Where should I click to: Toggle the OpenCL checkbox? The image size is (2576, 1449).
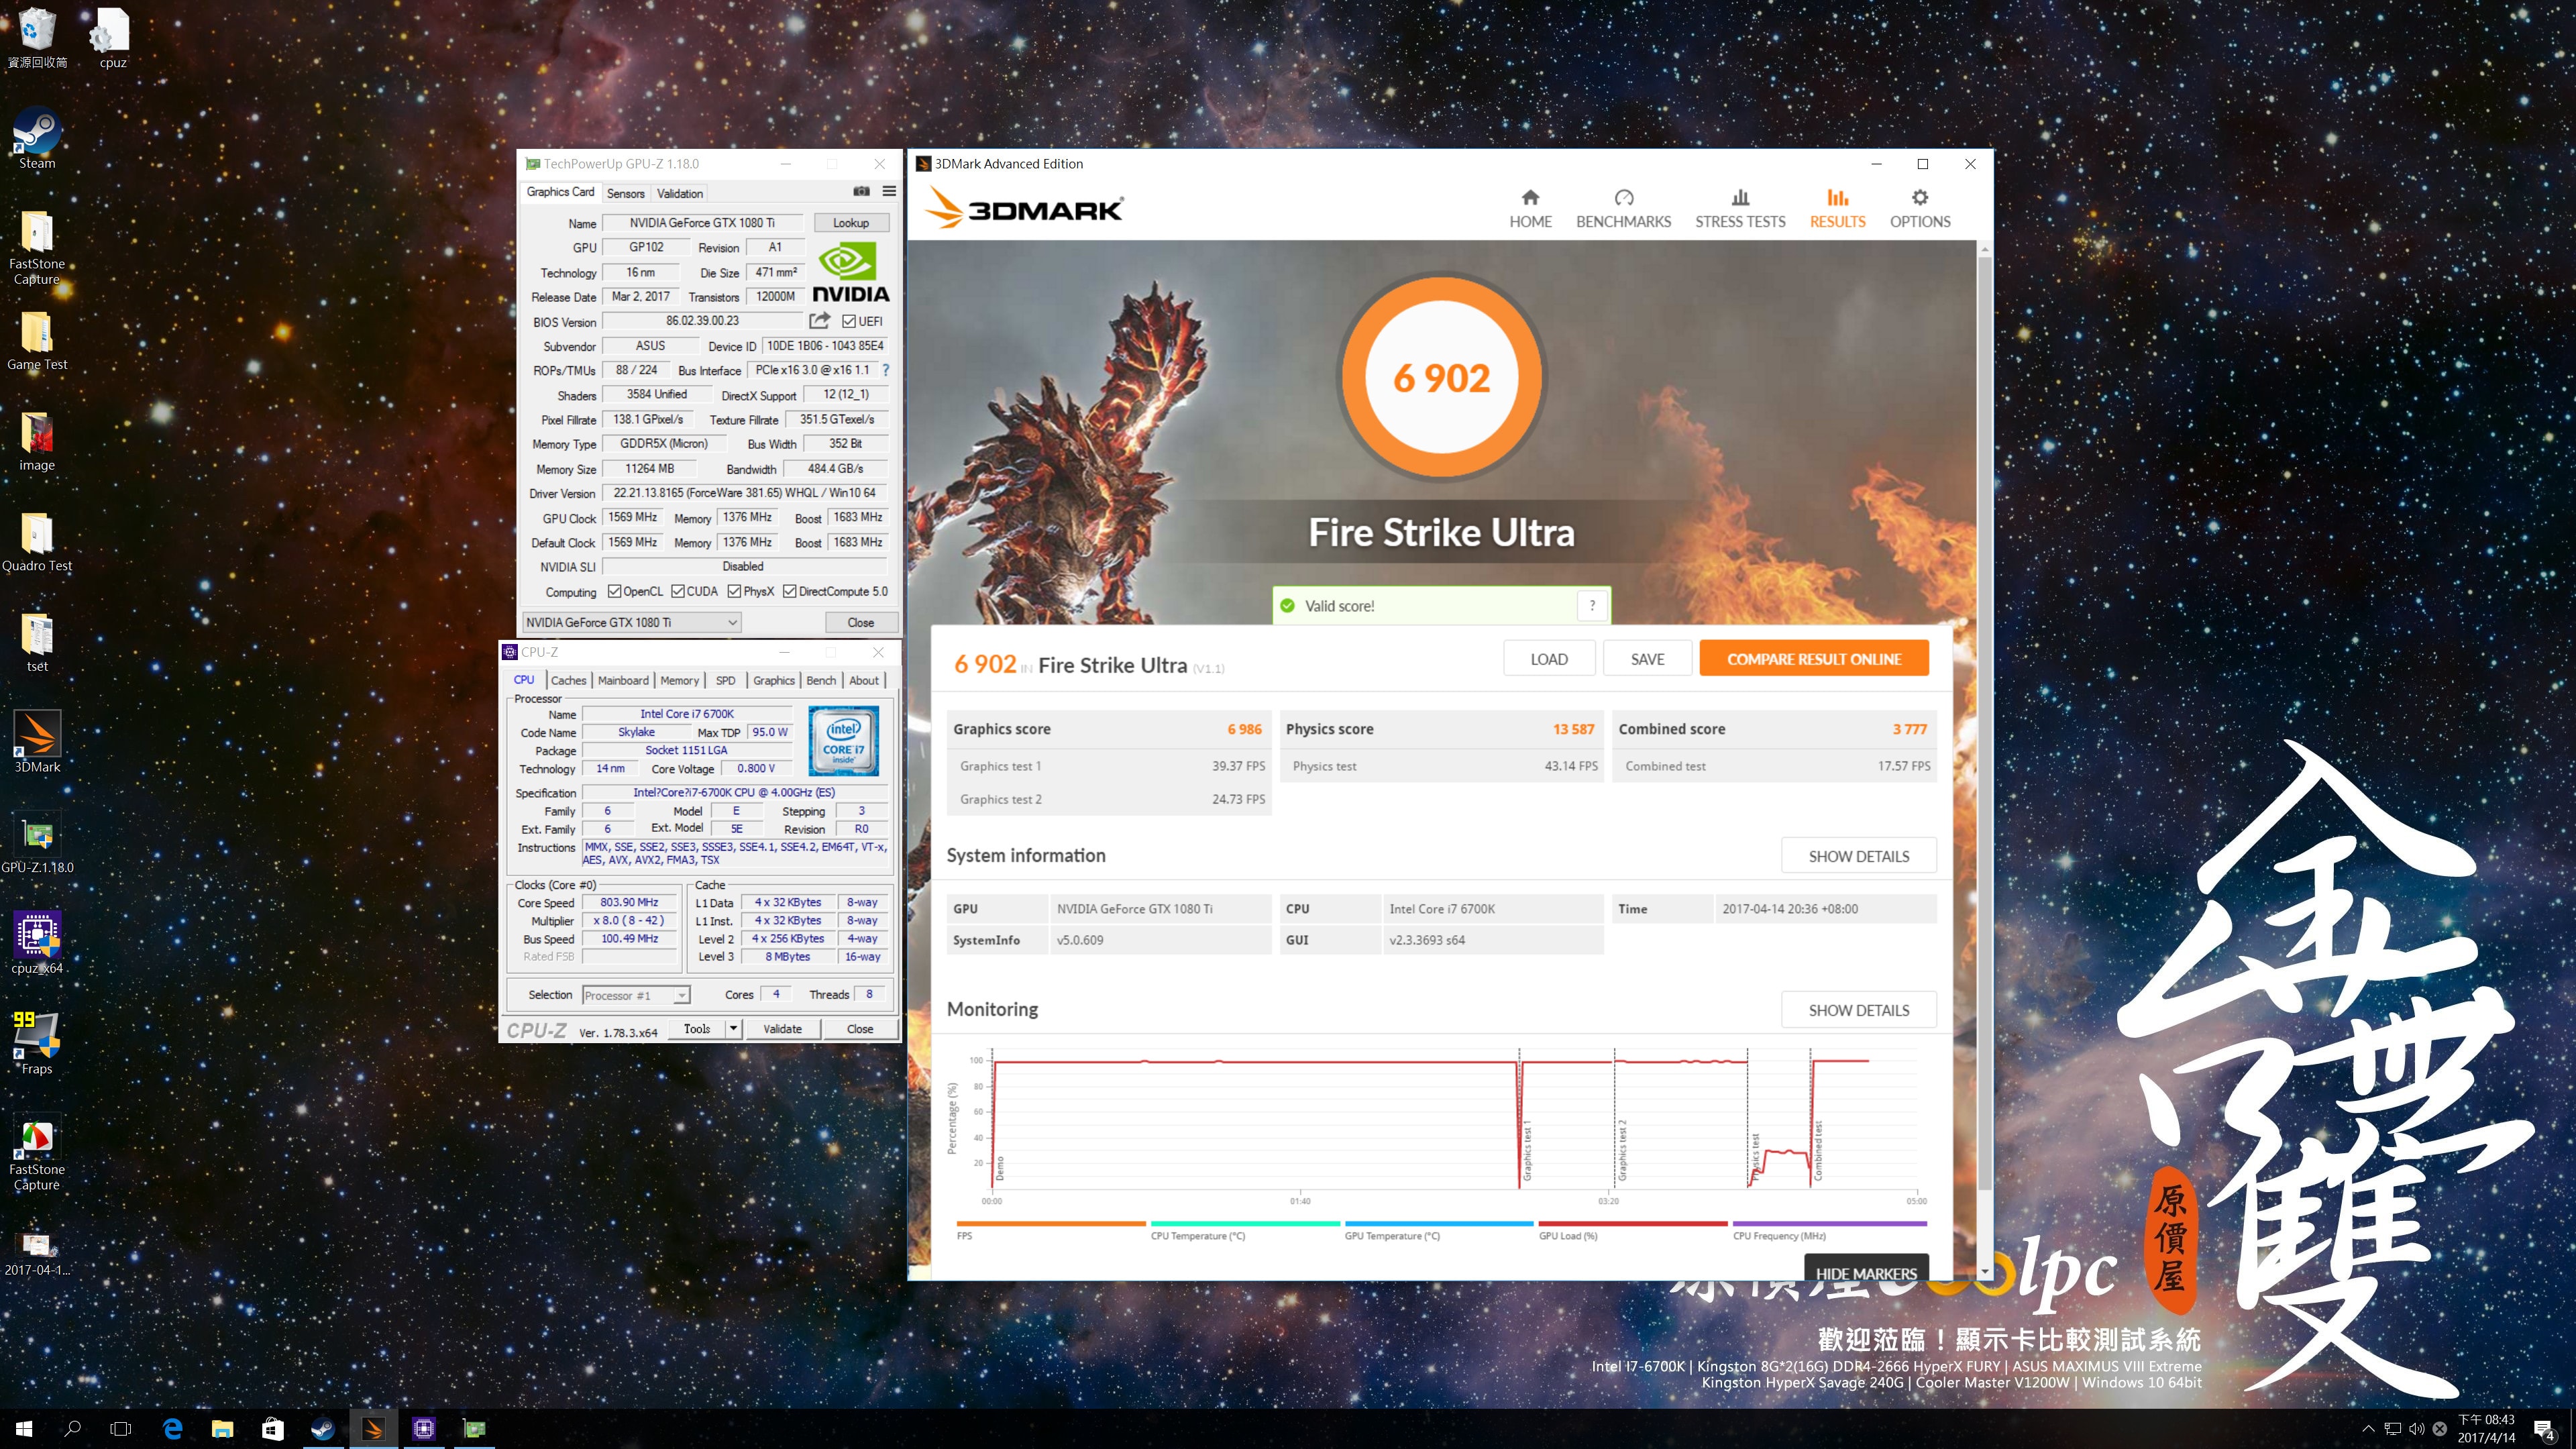tap(615, 591)
